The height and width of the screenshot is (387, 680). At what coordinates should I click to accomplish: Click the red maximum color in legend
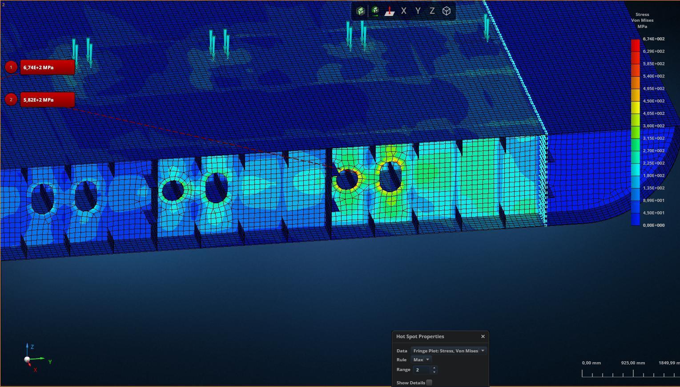click(x=636, y=45)
